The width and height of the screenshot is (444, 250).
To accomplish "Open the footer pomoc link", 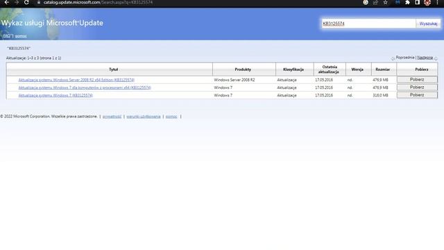I will (x=171, y=117).
